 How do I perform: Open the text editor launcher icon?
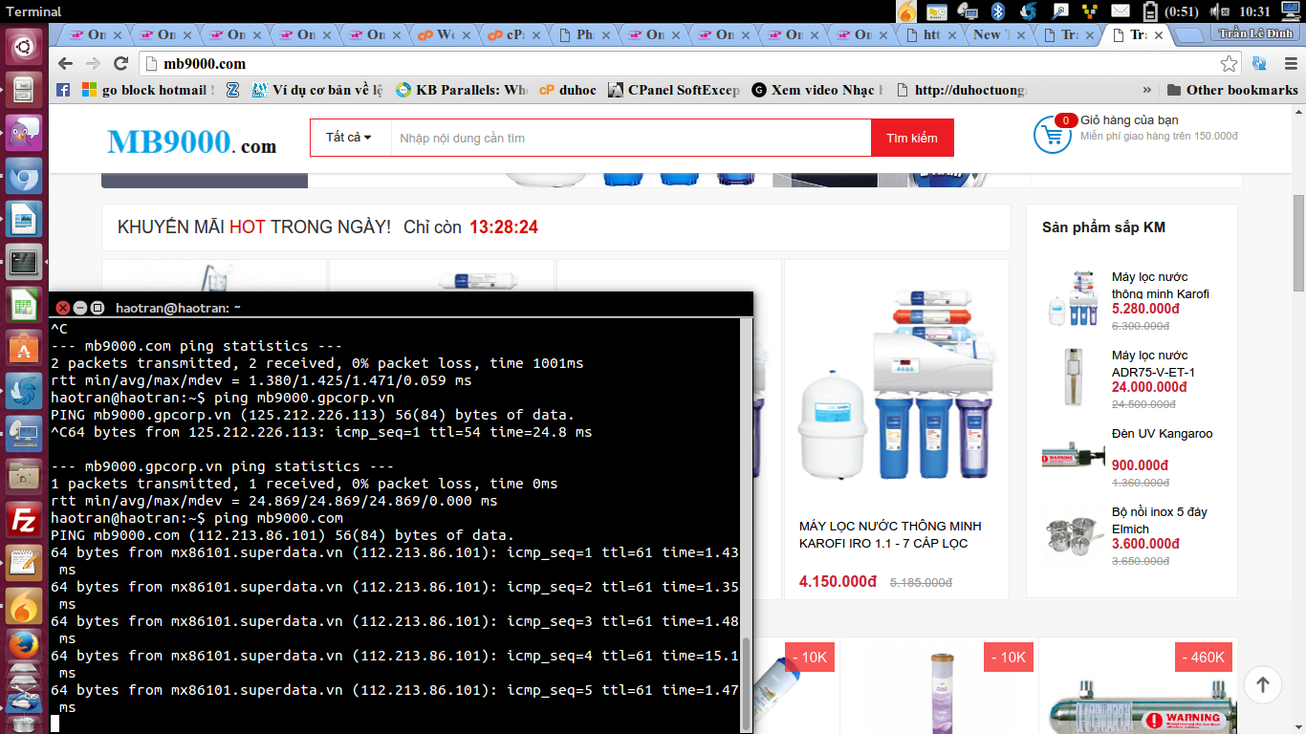tap(24, 562)
